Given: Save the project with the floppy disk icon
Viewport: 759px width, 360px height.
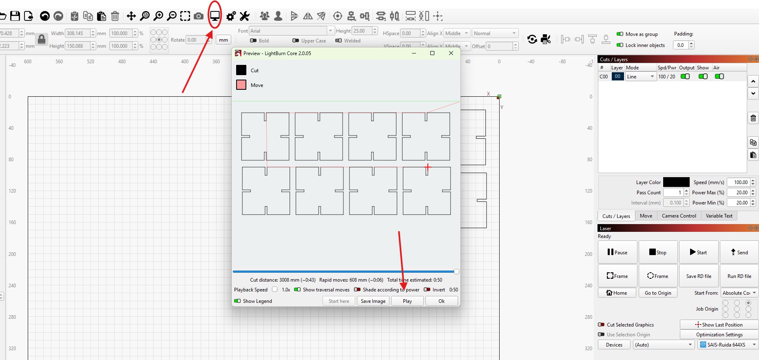Looking at the screenshot, I should [x=15, y=16].
